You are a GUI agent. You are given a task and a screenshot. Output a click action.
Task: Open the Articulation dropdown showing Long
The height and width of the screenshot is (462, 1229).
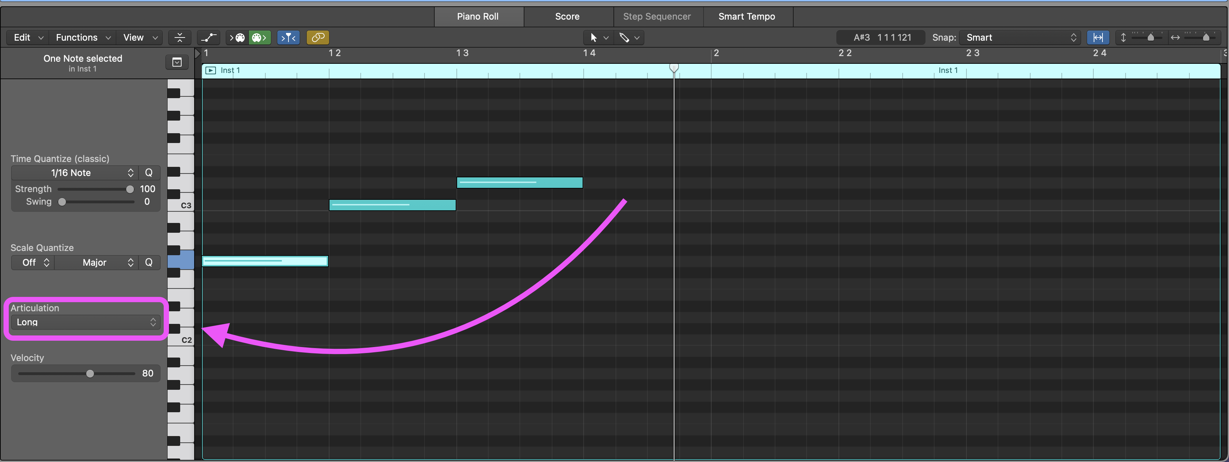click(x=85, y=322)
